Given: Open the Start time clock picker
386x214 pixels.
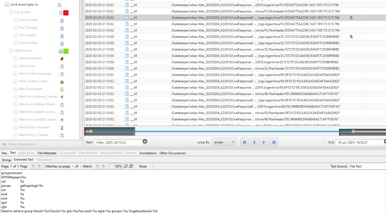Looking at the screenshot, I should (x=145, y=142).
